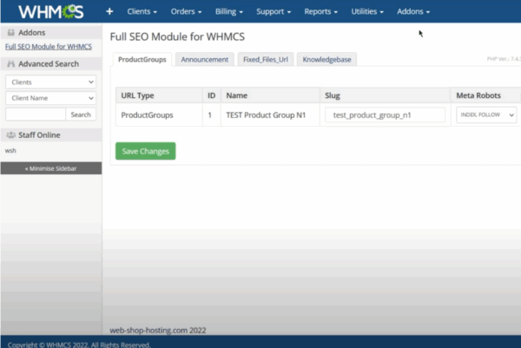Open the Meta Robots INDEX, FOLLOW dropdown

point(485,115)
